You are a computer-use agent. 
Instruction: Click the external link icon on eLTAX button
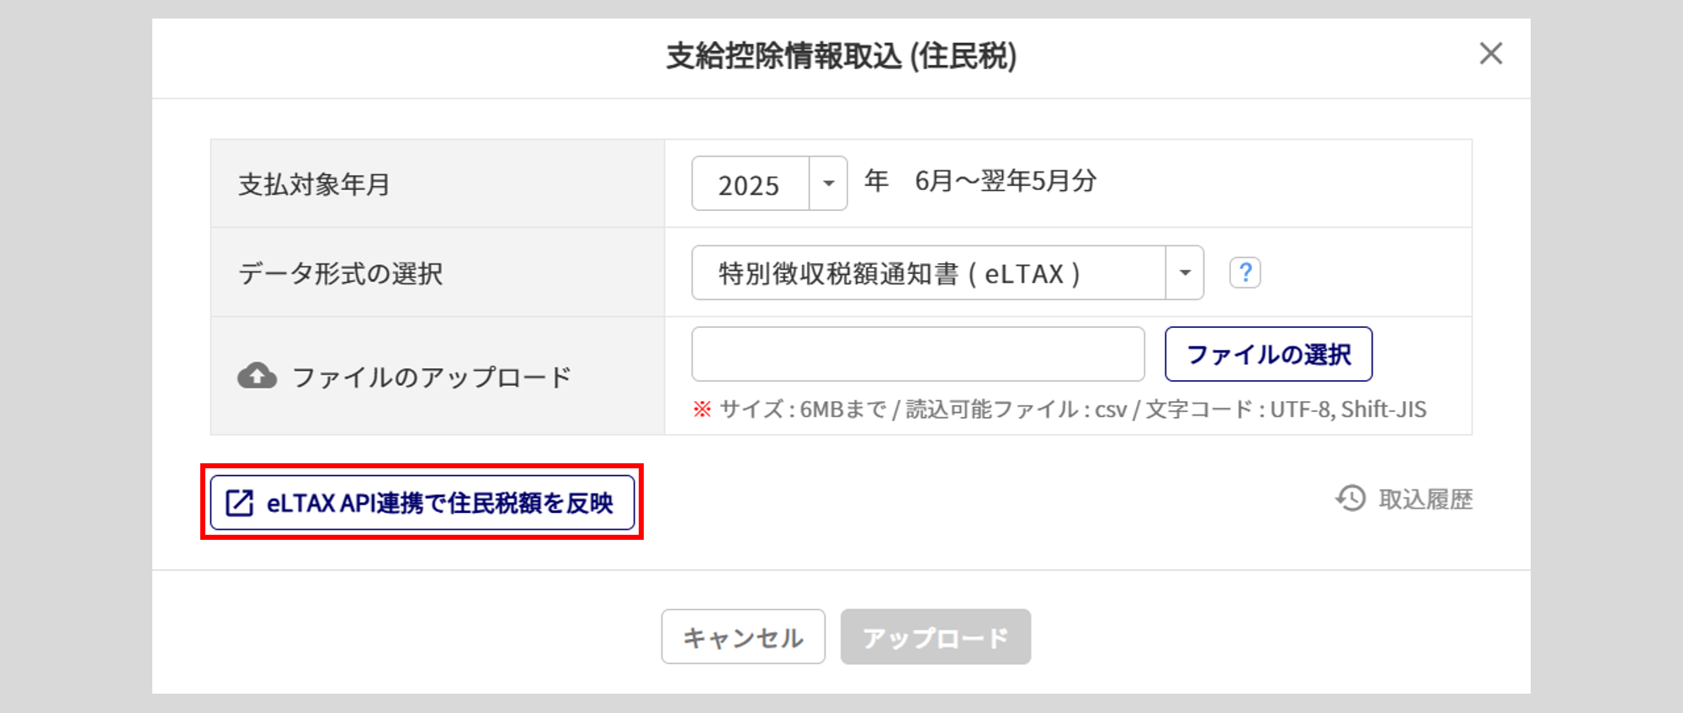(239, 503)
